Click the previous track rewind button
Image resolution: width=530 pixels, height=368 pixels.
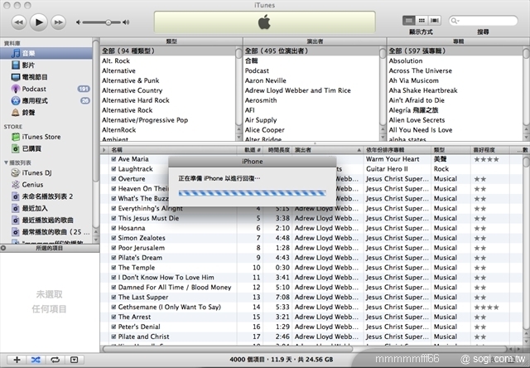click(x=19, y=22)
